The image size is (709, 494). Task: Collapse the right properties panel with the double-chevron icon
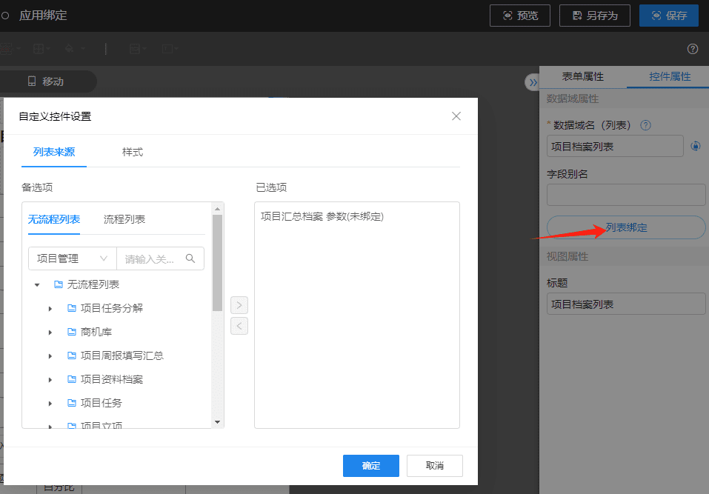click(533, 82)
